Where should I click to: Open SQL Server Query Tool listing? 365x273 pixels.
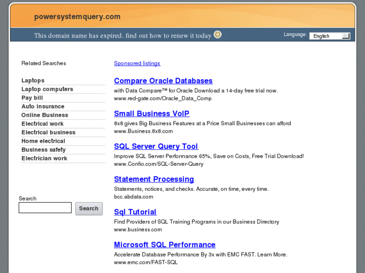click(x=156, y=146)
